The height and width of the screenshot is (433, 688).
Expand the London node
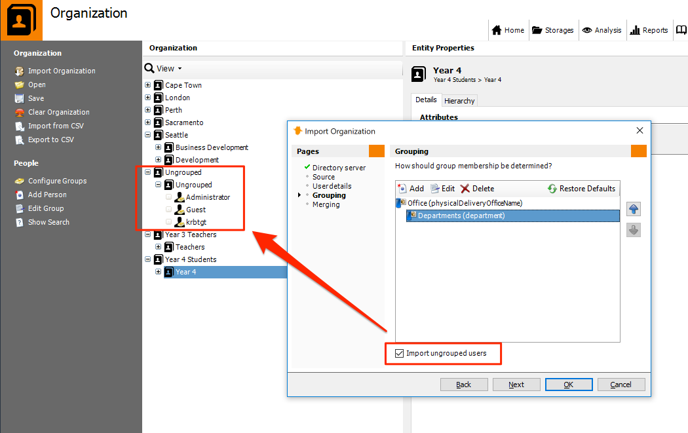[148, 98]
